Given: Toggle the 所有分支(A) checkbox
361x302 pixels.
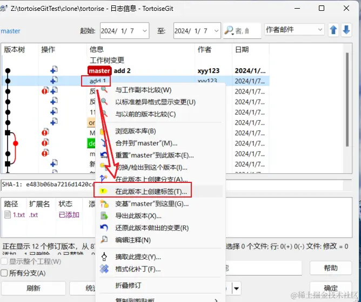Looking at the screenshot, I should [x=4, y=273].
